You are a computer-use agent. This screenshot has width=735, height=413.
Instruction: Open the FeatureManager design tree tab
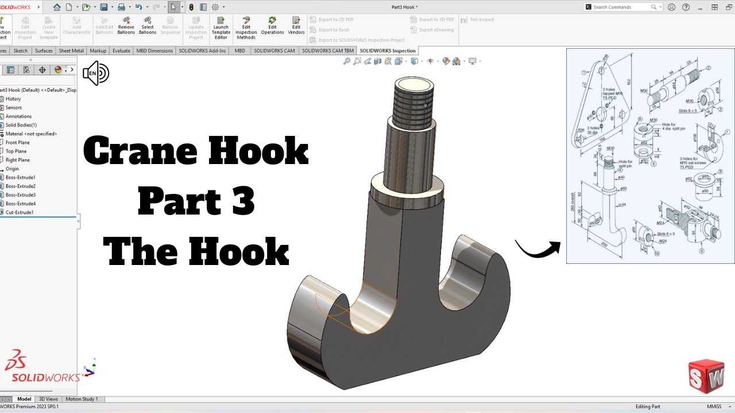pos(10,70)
